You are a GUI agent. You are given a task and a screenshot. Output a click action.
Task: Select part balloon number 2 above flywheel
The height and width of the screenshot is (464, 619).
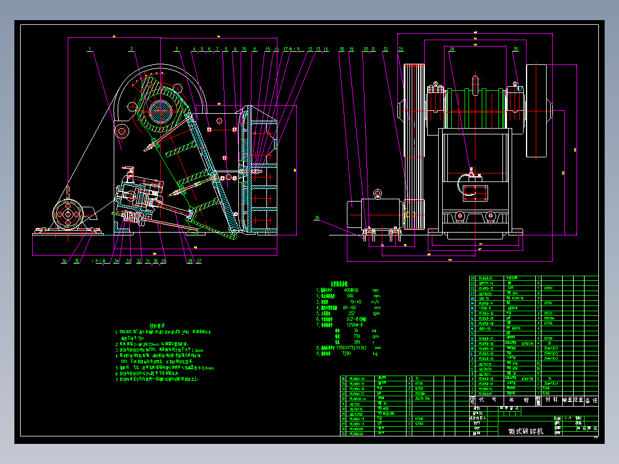[x=131, y=49]
